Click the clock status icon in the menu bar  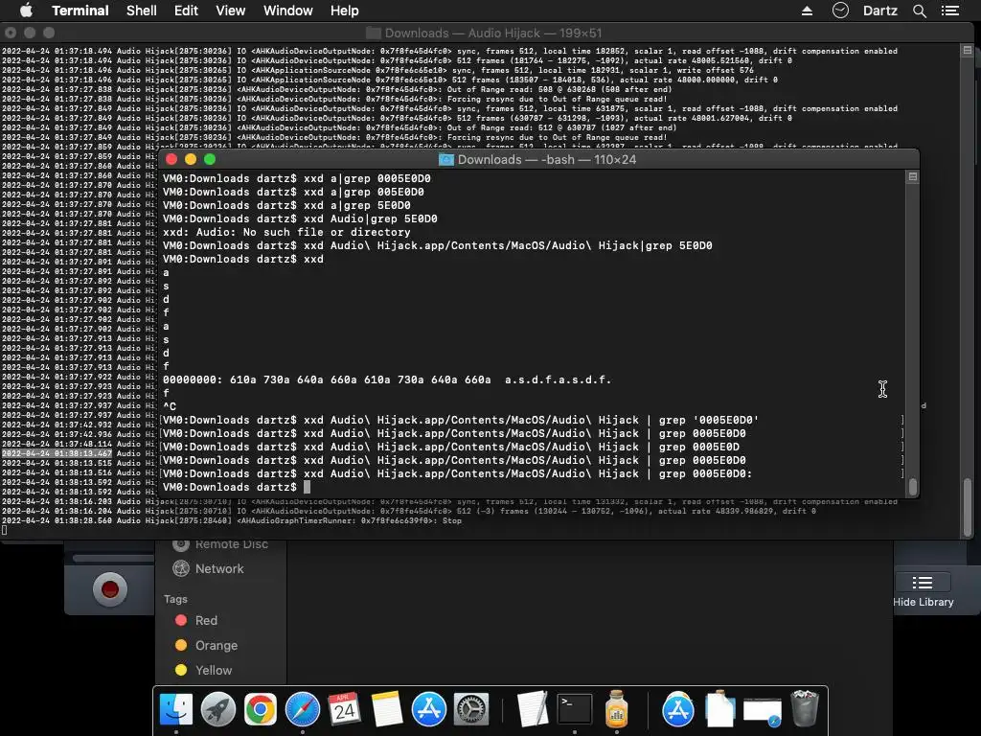click(x=840, y=11)
